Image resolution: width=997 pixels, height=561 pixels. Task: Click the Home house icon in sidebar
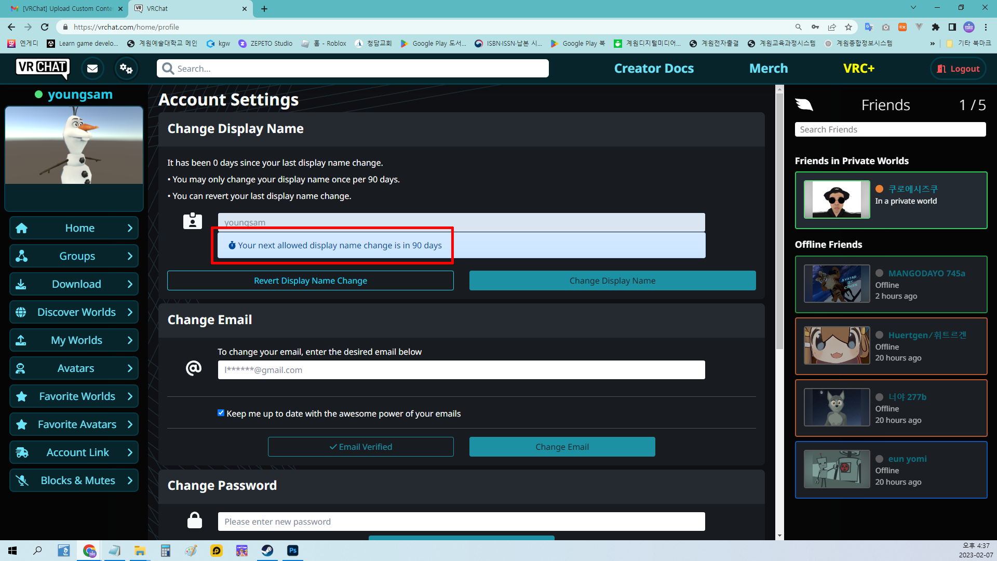click(21, 228)
